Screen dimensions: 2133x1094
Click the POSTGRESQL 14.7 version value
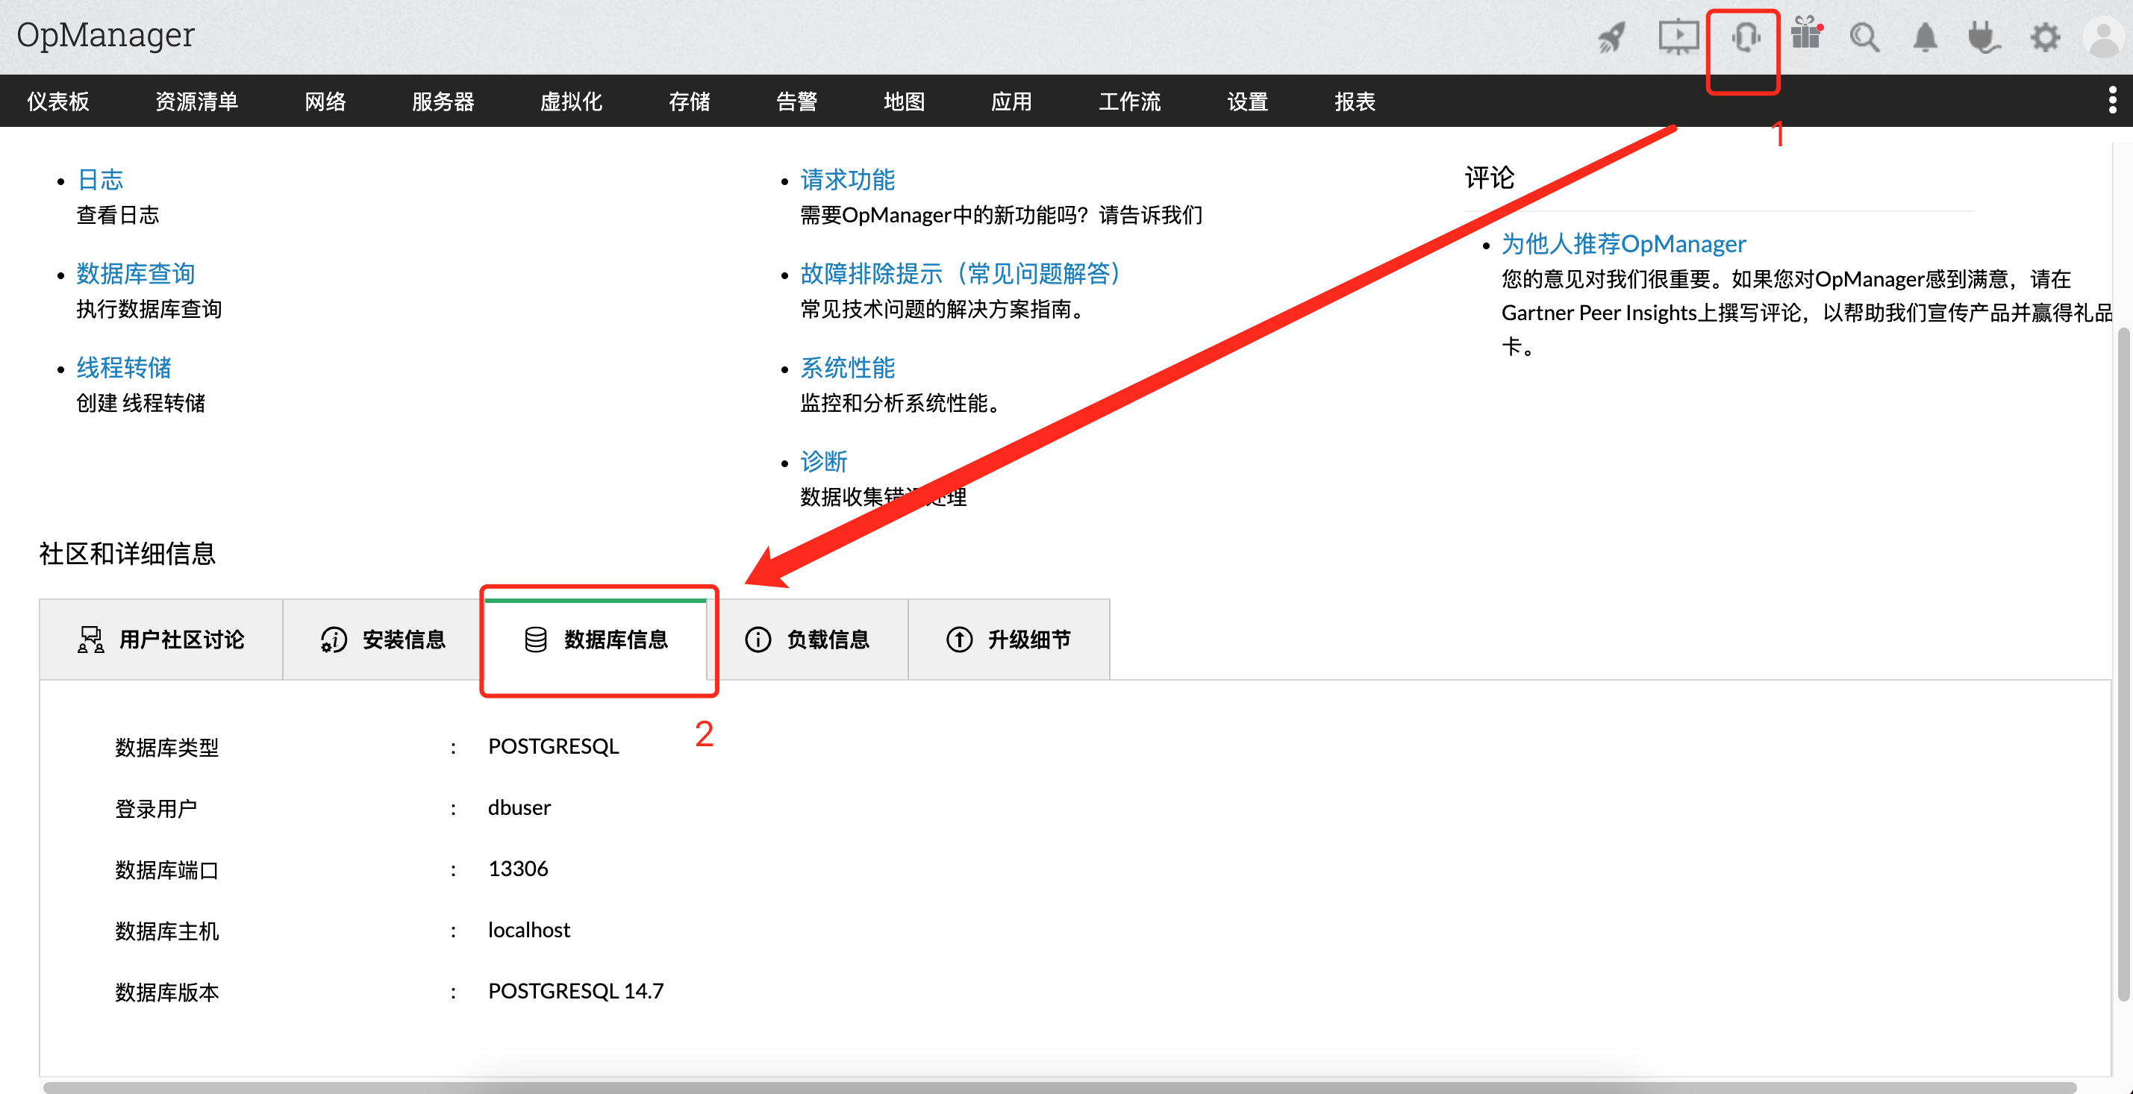tap(576, 990)
